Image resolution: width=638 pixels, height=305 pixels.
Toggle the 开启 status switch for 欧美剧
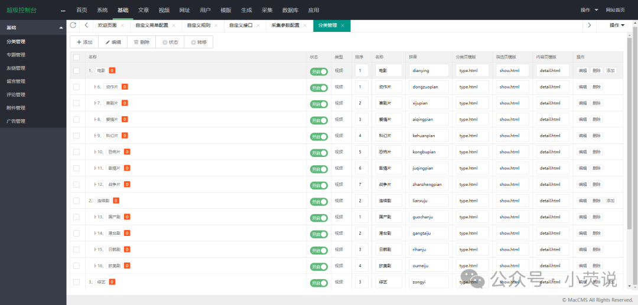coord(319,267)
